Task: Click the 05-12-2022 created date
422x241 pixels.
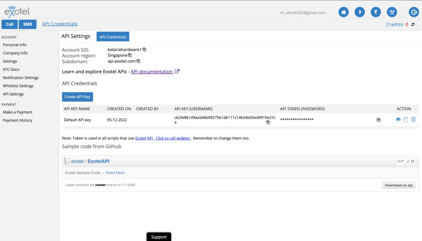Action: pyautogui.click(x=117, y=120)
